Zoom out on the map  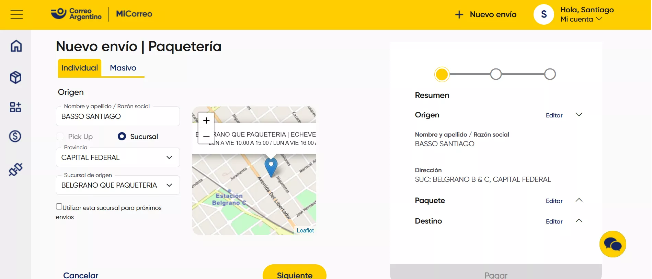point(206,136)
